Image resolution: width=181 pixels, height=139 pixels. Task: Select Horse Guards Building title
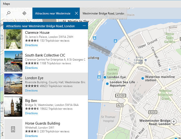pyautogui.click(x=43, y=123)
